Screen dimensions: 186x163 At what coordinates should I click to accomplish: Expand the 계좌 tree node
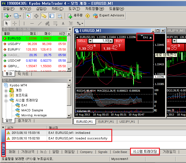click(6, 91)
